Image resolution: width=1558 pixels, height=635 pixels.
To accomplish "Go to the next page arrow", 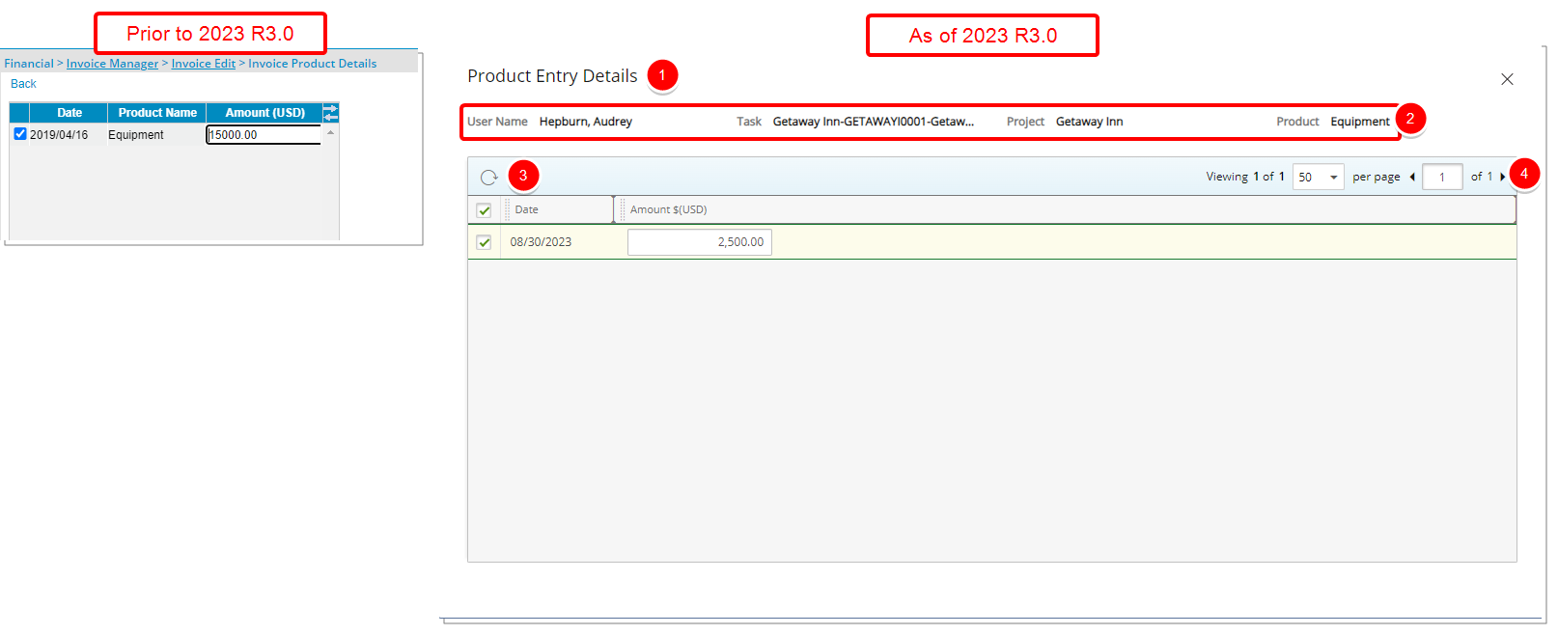I will [1503, 177].
